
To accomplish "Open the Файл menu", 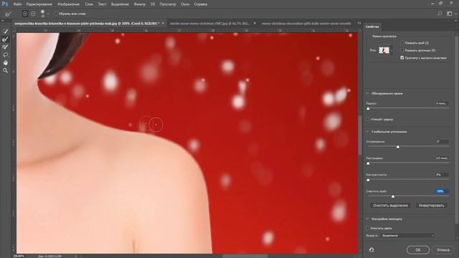I will click(17, 4).
